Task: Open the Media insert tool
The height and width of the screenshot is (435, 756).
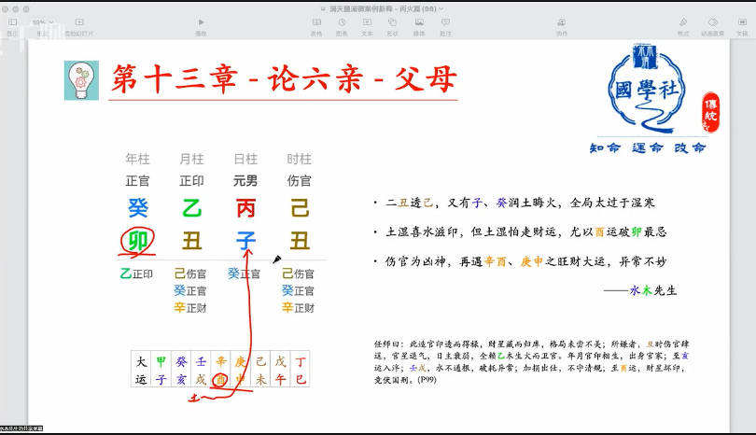Action: pos(419,21)
